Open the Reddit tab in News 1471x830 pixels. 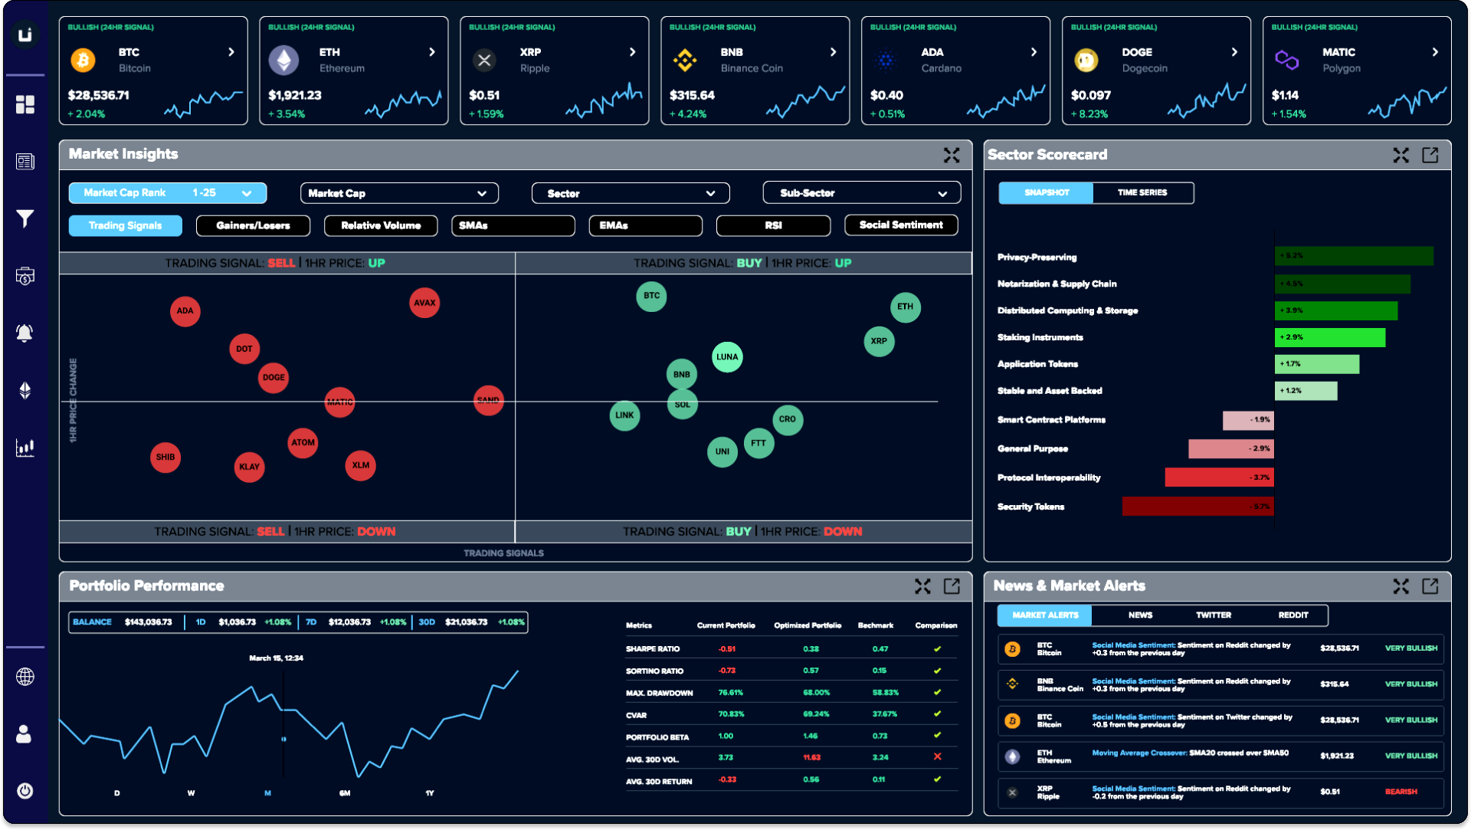tap(1293, 615)
